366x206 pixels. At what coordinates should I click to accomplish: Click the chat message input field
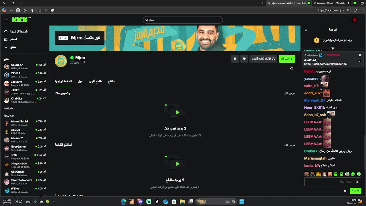(333, 182)
